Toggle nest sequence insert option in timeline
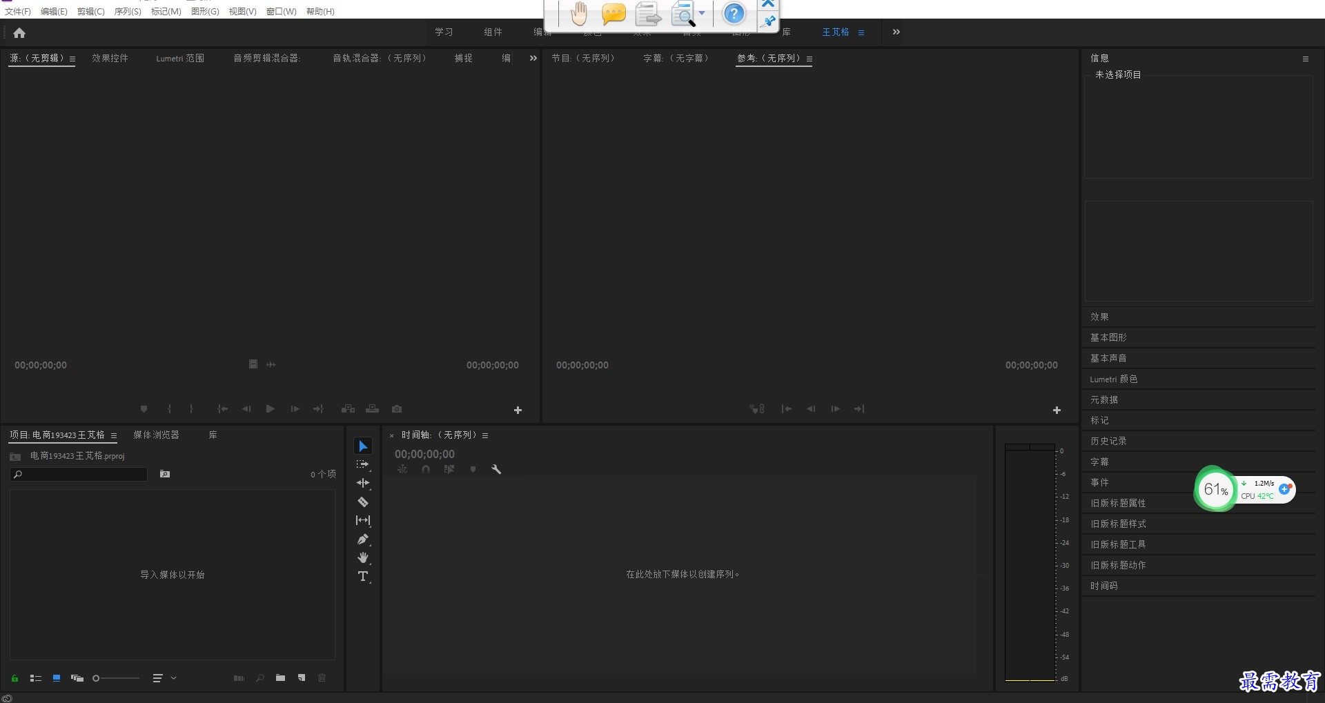Image resolution: width=1325 pixels, height=703 pixels. tap(402, 469)
